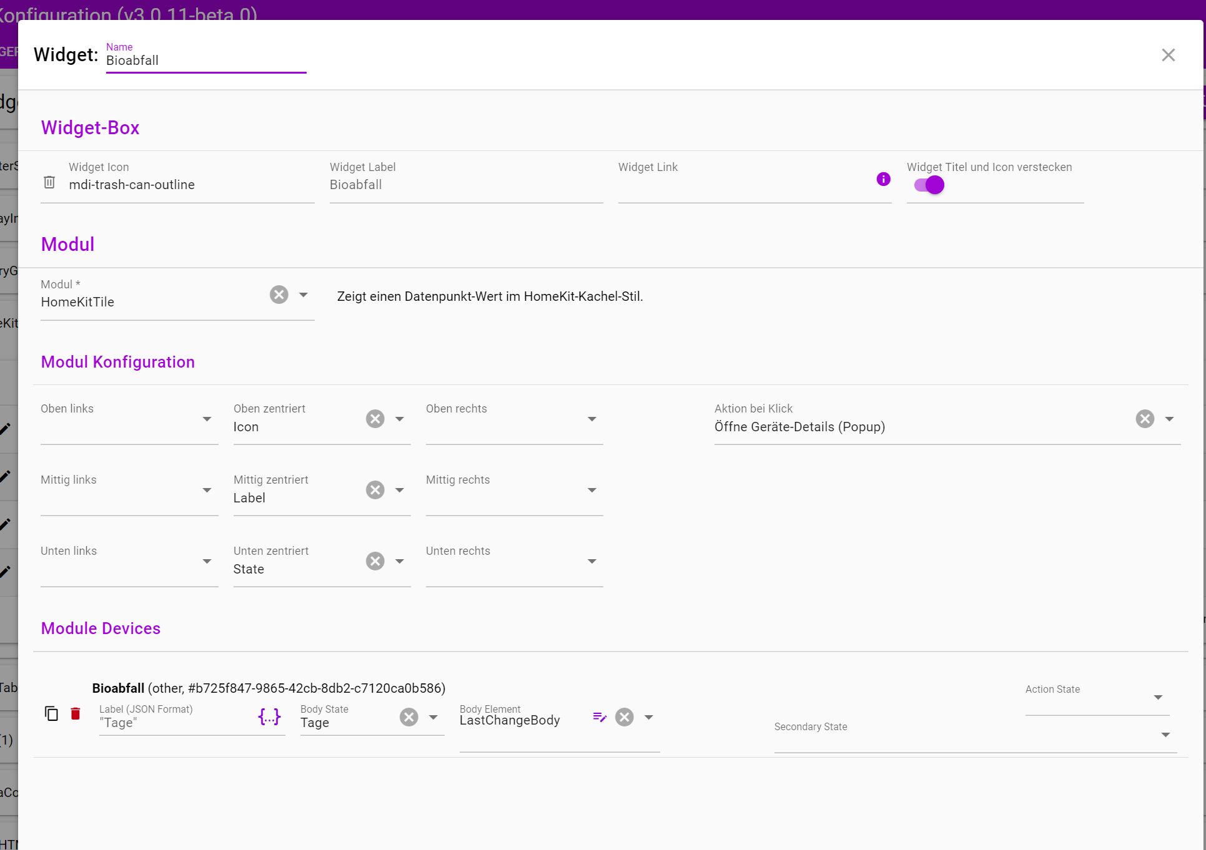Expand the Mittig zentriert dropdown arrow
Viewport: 1206px width, 850px height.
(x=400, y=490)
